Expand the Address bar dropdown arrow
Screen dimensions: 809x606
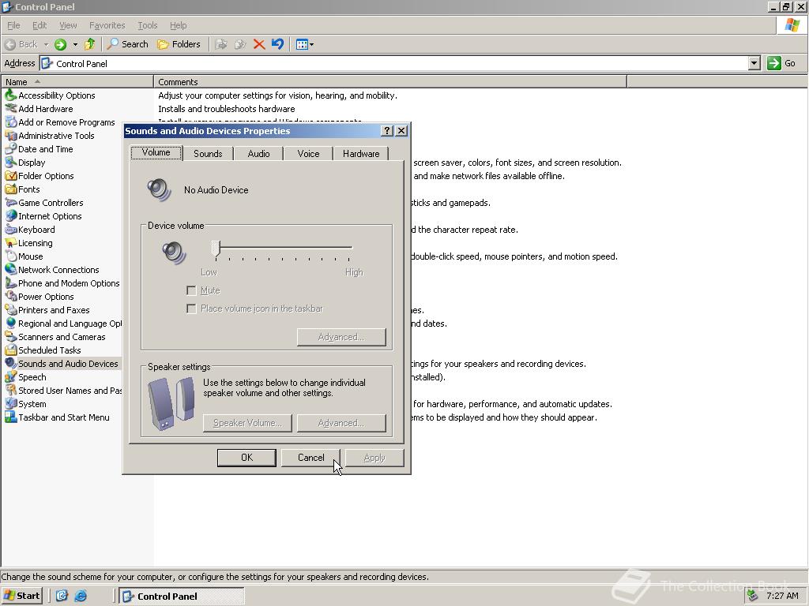pyautogui.click(x=754, y=63)
